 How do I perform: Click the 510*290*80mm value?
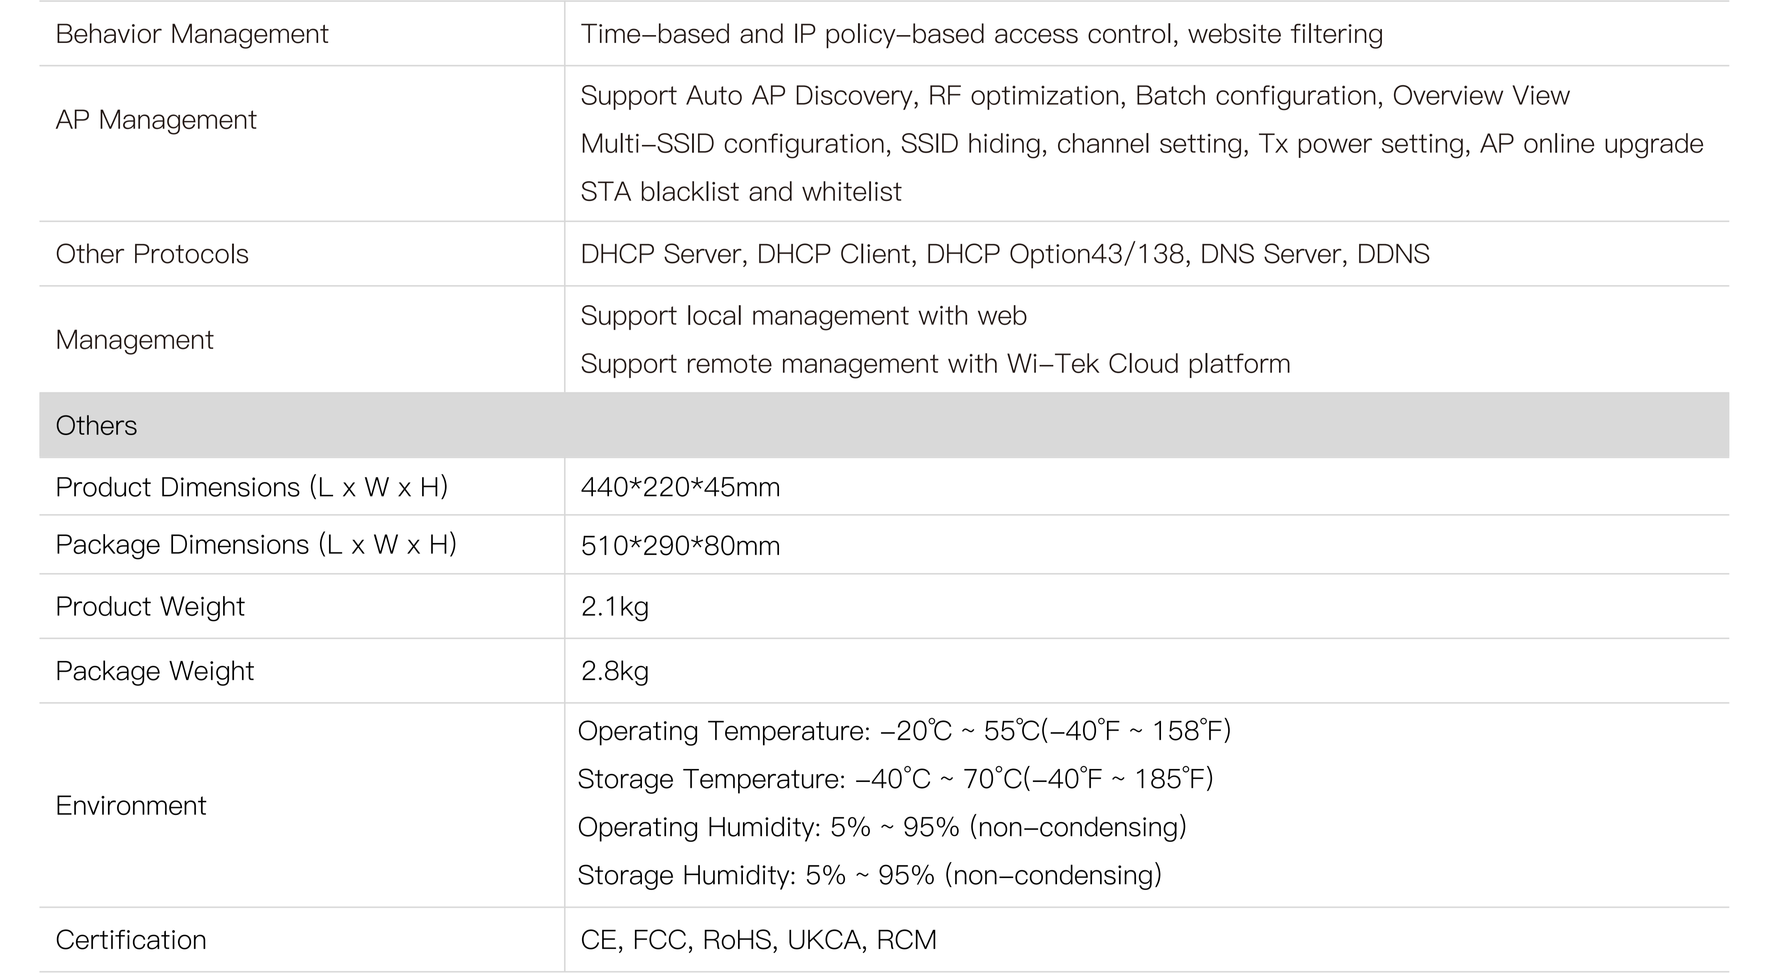pyautogui.click(x=679, y=546)
